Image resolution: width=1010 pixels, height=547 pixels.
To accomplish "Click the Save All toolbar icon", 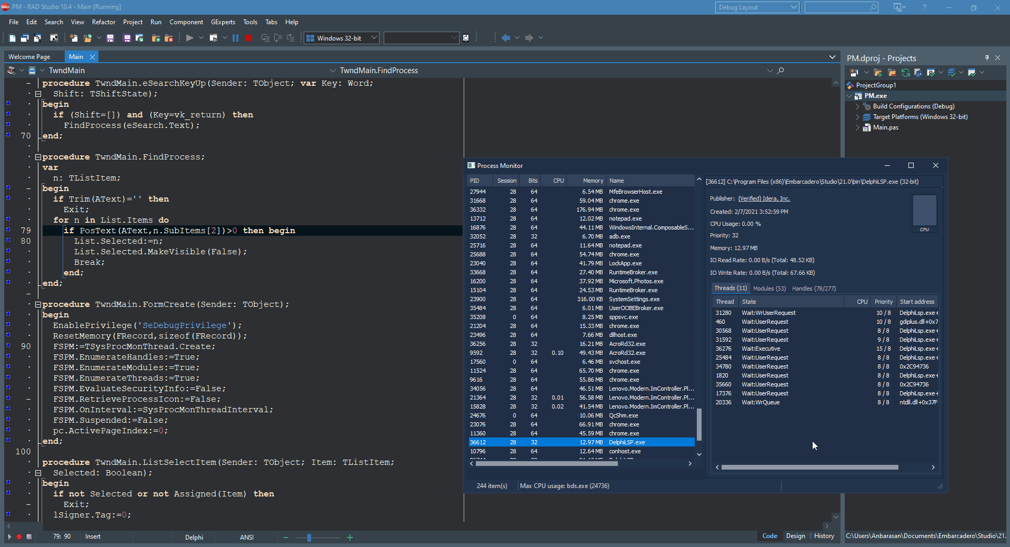I will (x=127, y=38).
